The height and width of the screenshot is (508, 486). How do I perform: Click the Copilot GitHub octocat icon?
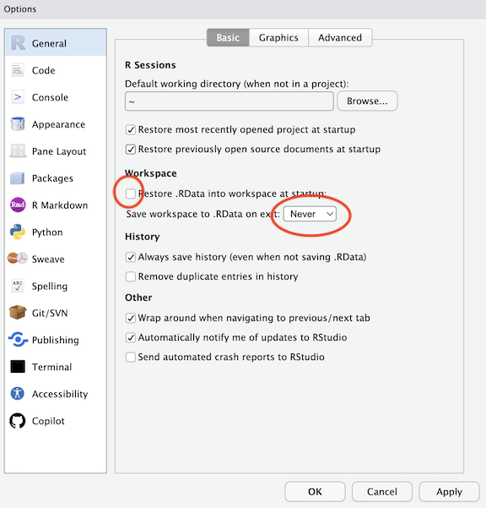[18, 421]
